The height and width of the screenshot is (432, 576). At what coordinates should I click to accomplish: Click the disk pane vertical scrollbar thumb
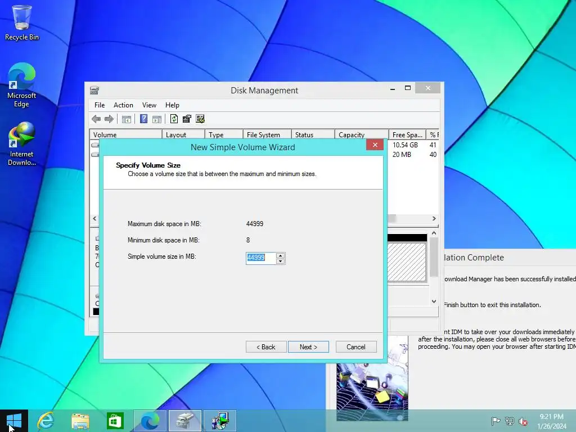pos(434,257)
